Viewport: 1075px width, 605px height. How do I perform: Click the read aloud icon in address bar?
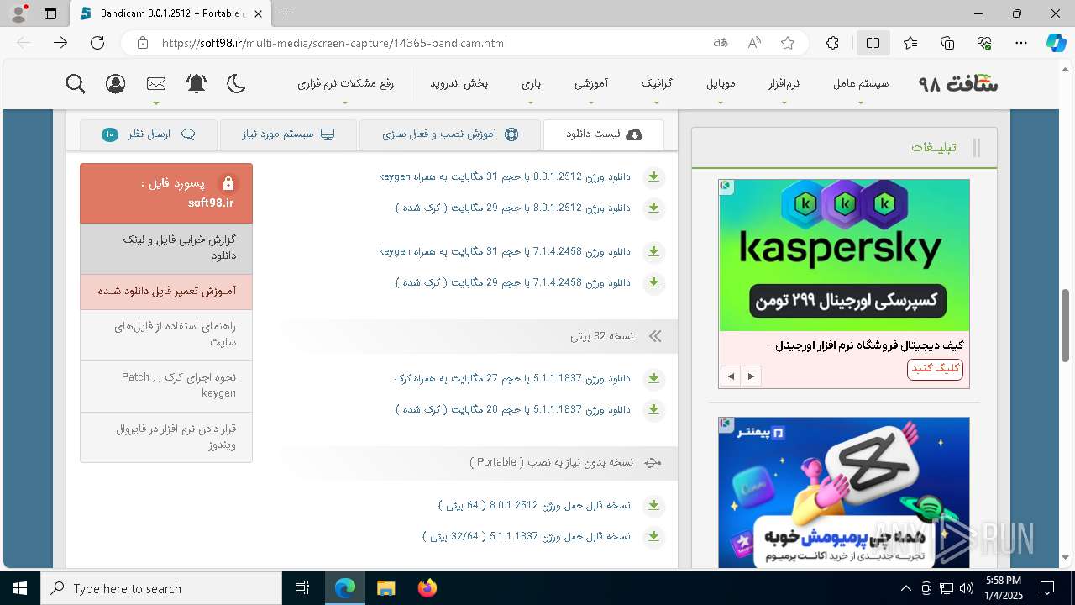coord(754,43)
